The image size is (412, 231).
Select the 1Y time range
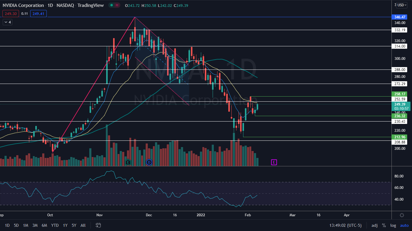point(65,225)
